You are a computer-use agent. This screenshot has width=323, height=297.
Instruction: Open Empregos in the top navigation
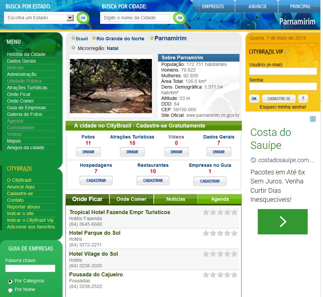[213, 6]
